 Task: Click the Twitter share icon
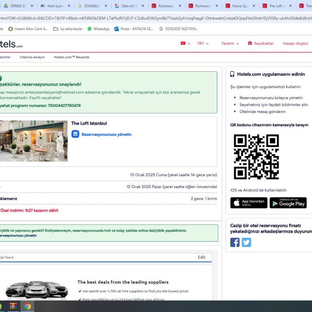[x=247, y=243]
